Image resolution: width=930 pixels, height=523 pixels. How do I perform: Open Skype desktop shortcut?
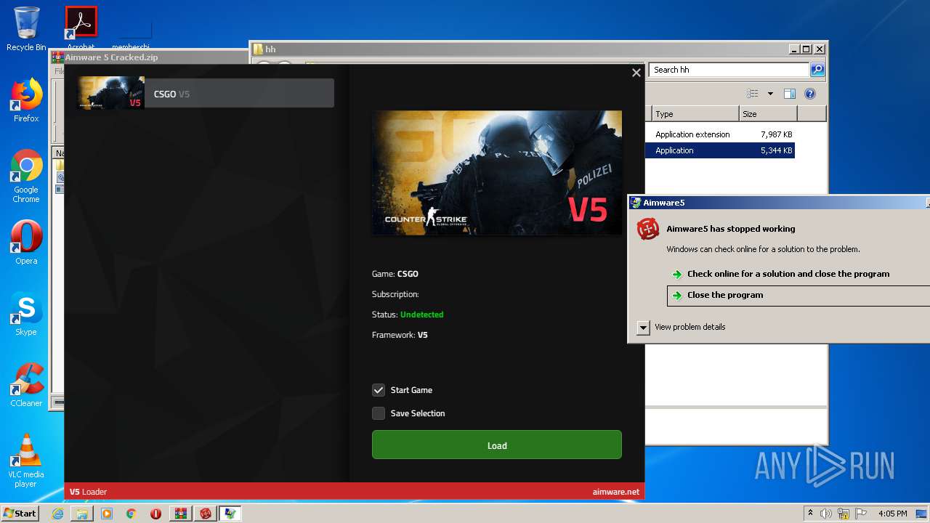coord(26,314)
